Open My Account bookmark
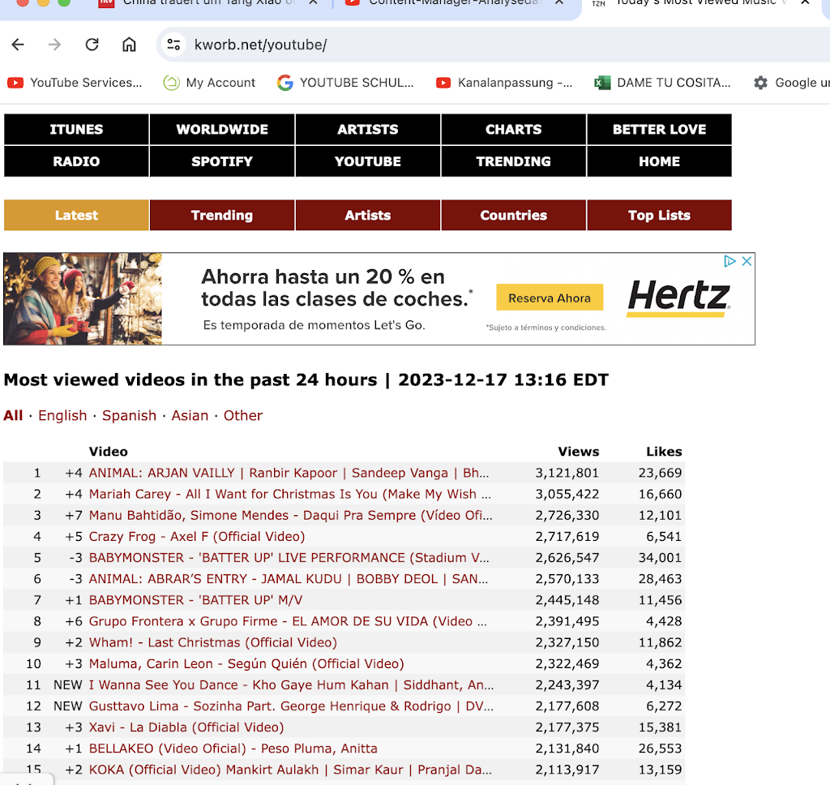This screenshot has width=830, height=785. click(209, 83)
